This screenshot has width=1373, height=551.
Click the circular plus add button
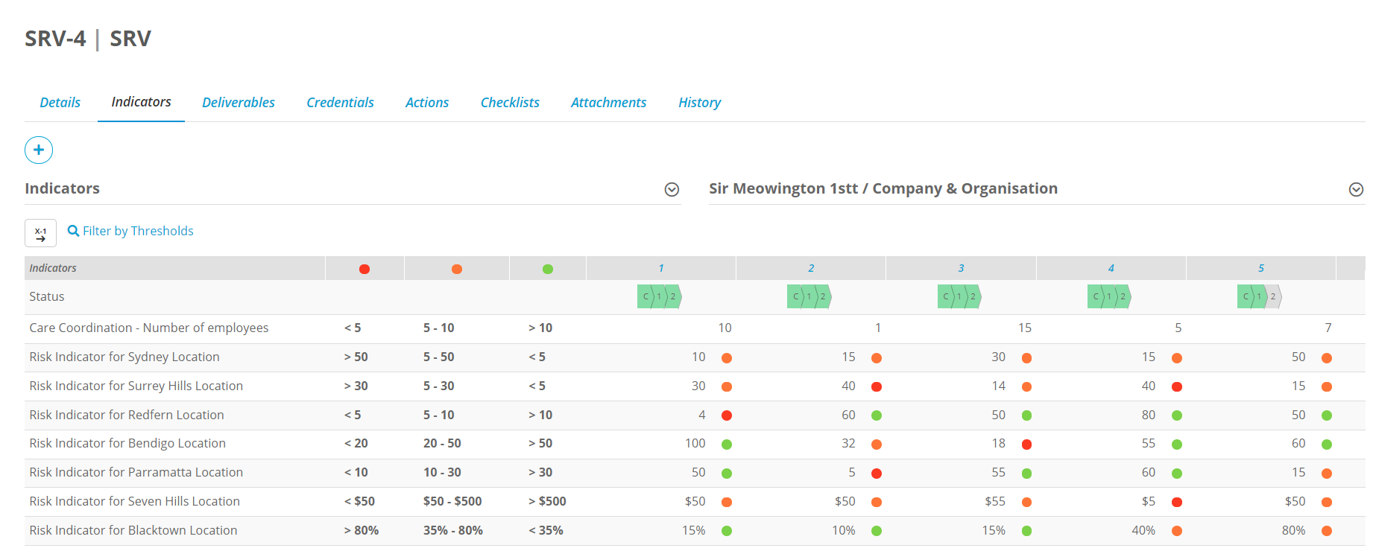click(x=39, y=150)
